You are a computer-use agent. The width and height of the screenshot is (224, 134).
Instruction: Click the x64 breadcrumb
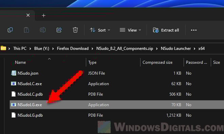[x=201, y=49]
